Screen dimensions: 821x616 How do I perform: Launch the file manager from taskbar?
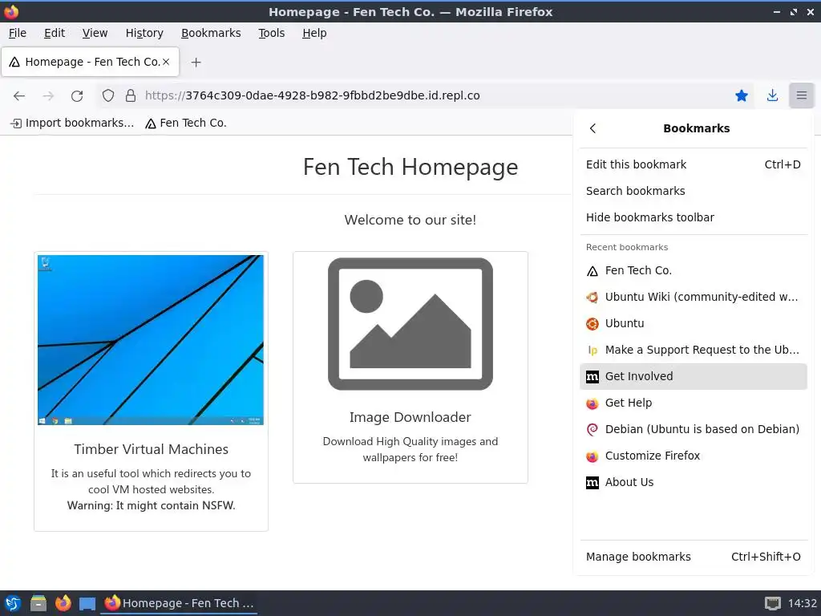[38, 603]
